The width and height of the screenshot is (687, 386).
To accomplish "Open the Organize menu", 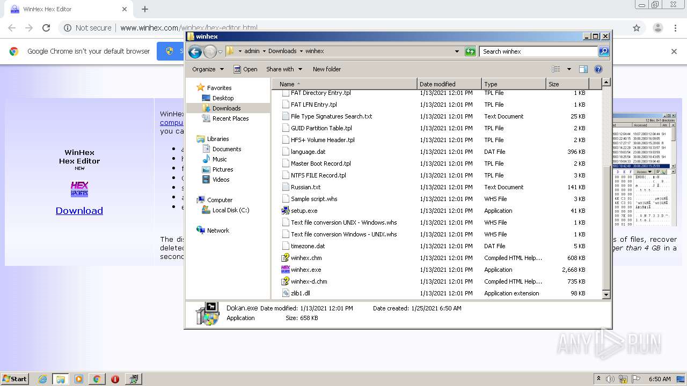I will pos(208,69).
